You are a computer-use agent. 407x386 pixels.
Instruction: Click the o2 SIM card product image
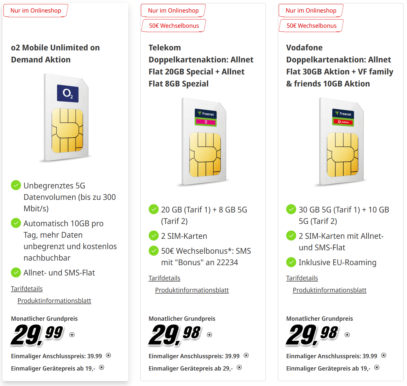(66, 118)
